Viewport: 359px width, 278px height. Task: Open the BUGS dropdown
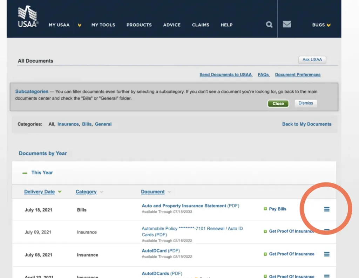321,25
